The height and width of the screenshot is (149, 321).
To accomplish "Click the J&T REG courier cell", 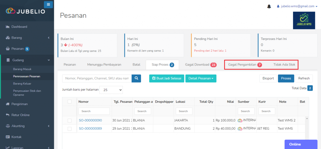I will [267, 128].
